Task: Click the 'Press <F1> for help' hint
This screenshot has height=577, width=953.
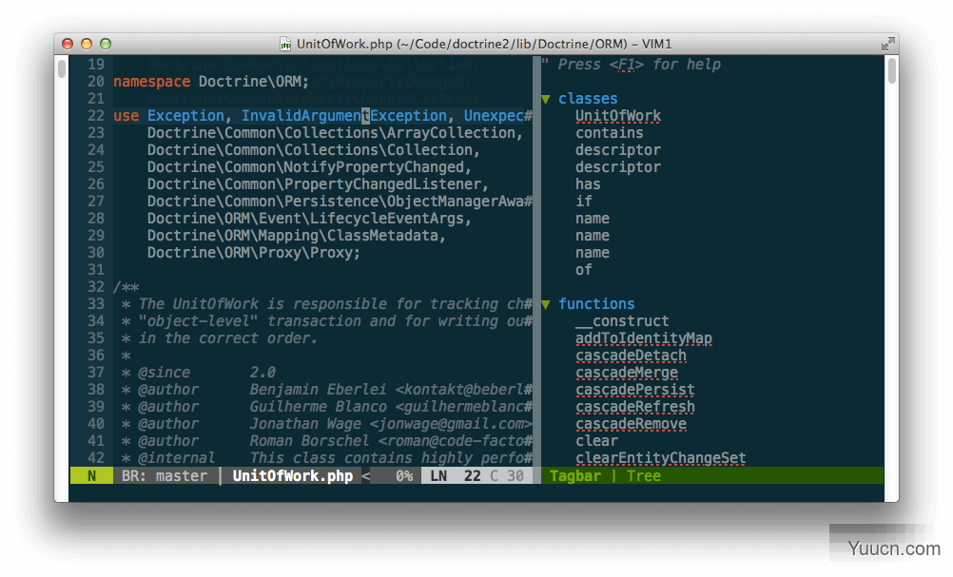Action: 639,65
